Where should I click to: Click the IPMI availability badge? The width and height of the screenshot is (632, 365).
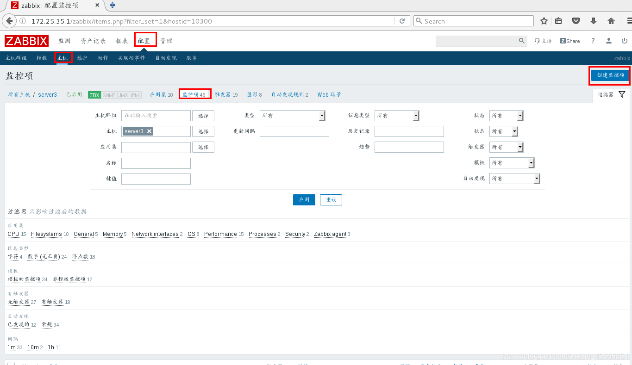[x=135, y=95]
